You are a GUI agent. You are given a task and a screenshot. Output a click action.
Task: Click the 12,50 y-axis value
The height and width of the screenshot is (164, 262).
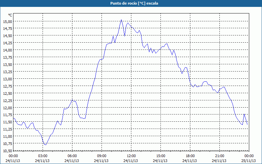[x=8, y=93]
